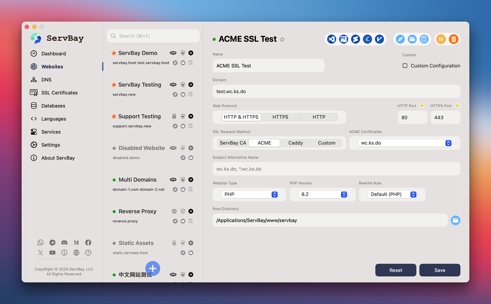Click the HTTPS Port field showing 443
491x304 pixels.
pos(445,117)
